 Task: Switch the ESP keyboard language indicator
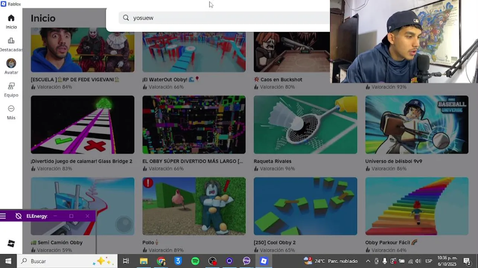(428, 261)
